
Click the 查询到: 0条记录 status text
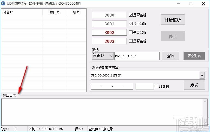[101, 129]
